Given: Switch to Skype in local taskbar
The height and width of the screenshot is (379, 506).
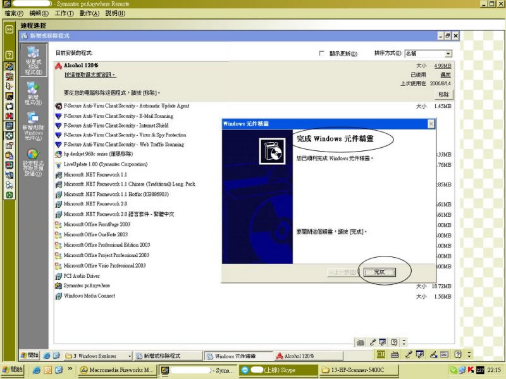Looking at the screenshot, I should [x=278, y=370].
